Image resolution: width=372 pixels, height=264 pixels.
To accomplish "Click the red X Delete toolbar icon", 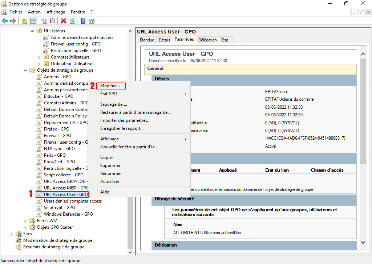I will (x=64, y=21).
